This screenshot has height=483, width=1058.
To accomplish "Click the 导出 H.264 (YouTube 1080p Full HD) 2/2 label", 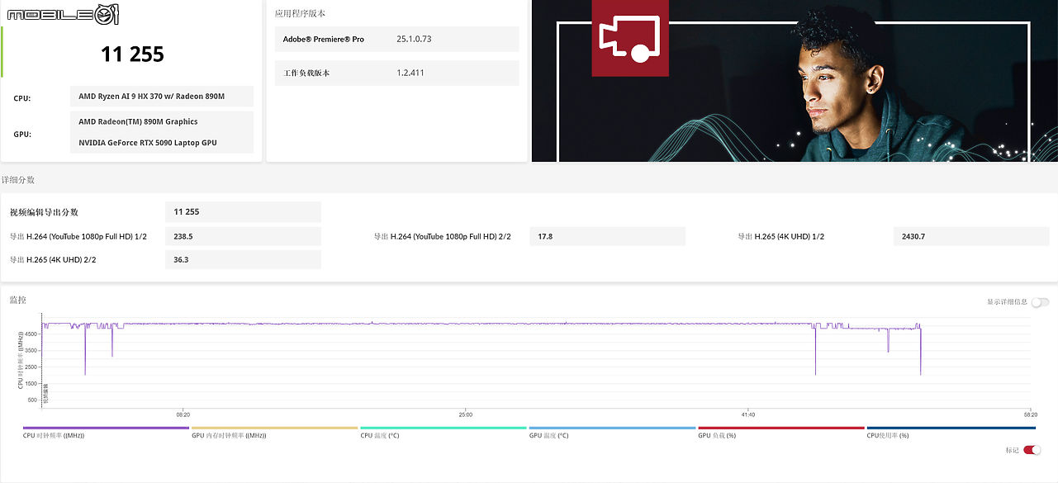I will coord(443,236).
